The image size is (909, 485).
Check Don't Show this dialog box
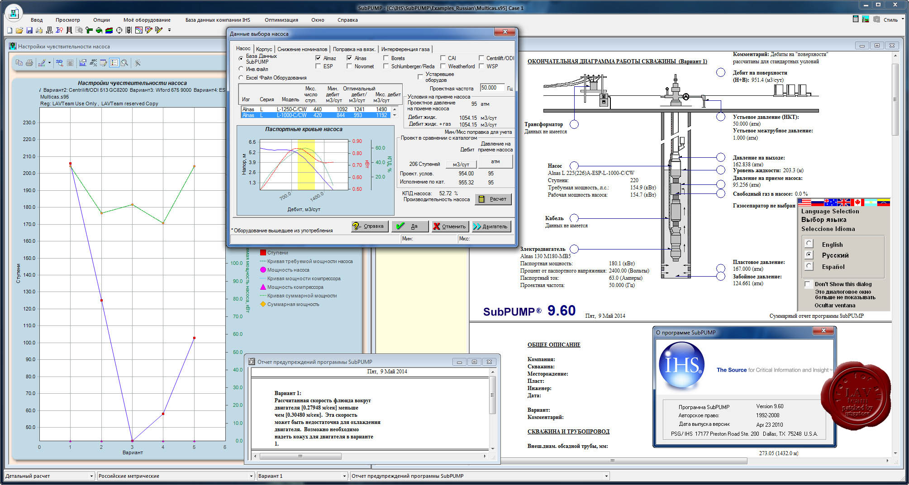click(808, 284)
